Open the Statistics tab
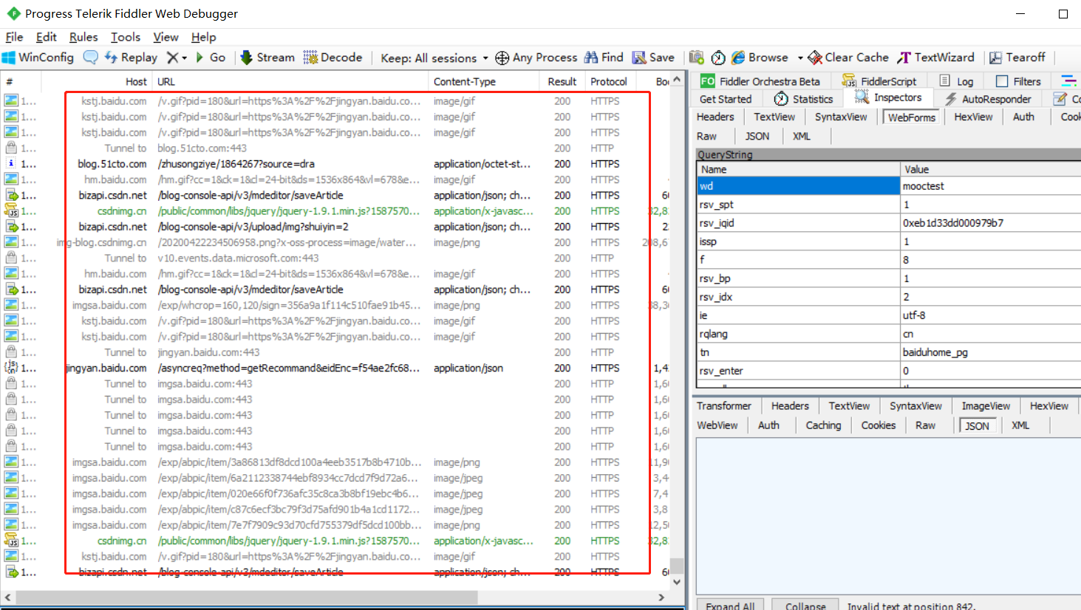 pos(803,99)
